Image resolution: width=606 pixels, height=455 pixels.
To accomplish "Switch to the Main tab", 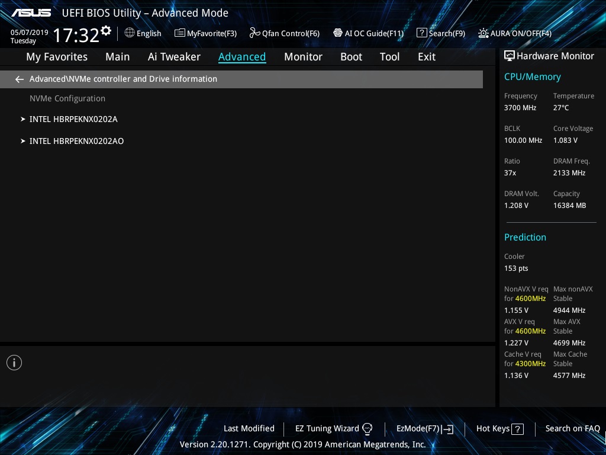I will pyautogui.click(x=118, y=57).
